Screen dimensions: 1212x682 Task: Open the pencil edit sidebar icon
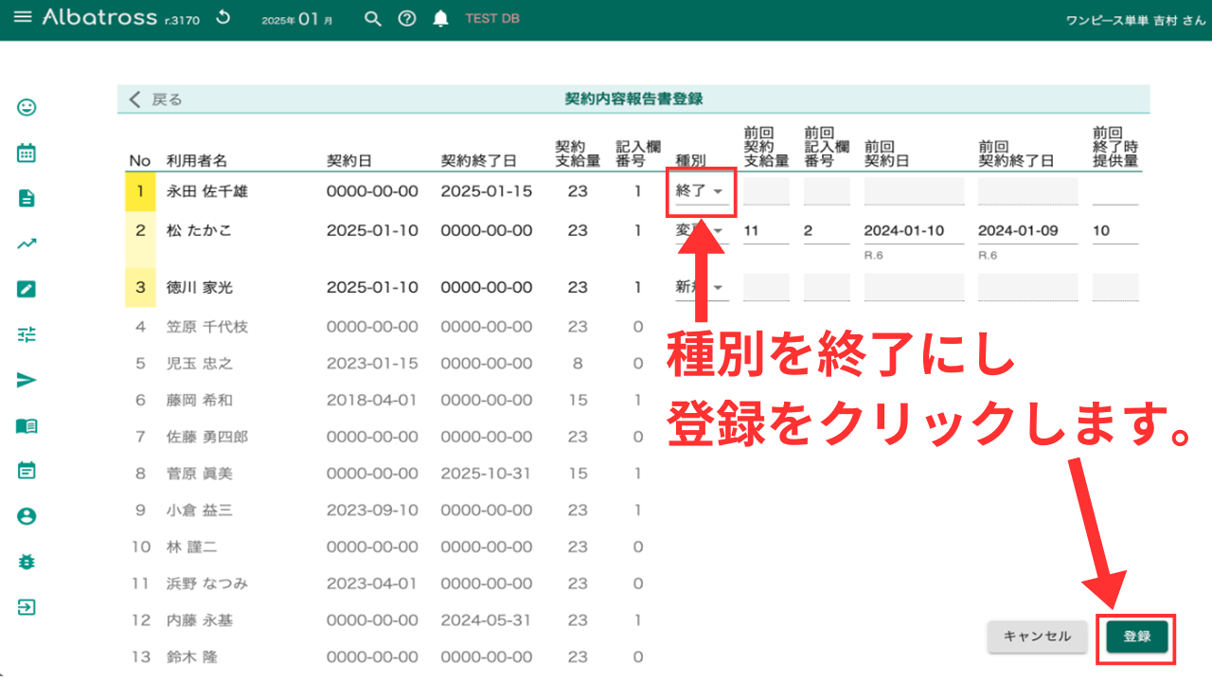pos(27,289)
